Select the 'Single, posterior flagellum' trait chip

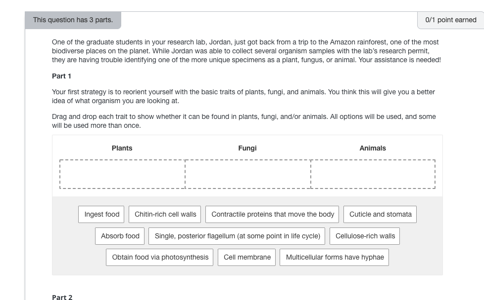237,236
